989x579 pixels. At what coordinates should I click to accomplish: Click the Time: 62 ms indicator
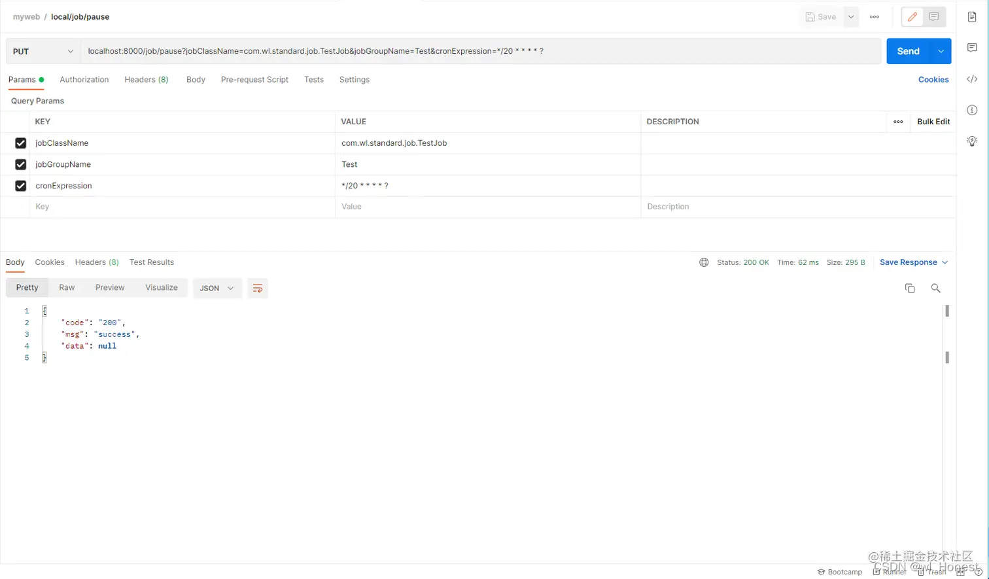[x=798, y=262]
